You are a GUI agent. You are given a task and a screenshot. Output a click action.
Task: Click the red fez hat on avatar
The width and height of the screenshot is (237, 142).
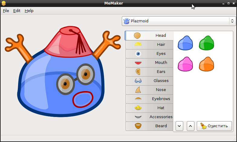(68, 42)
